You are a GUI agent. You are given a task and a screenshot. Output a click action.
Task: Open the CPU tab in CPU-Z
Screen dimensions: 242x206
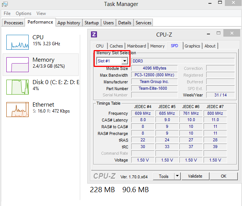[x=100, y=46]
